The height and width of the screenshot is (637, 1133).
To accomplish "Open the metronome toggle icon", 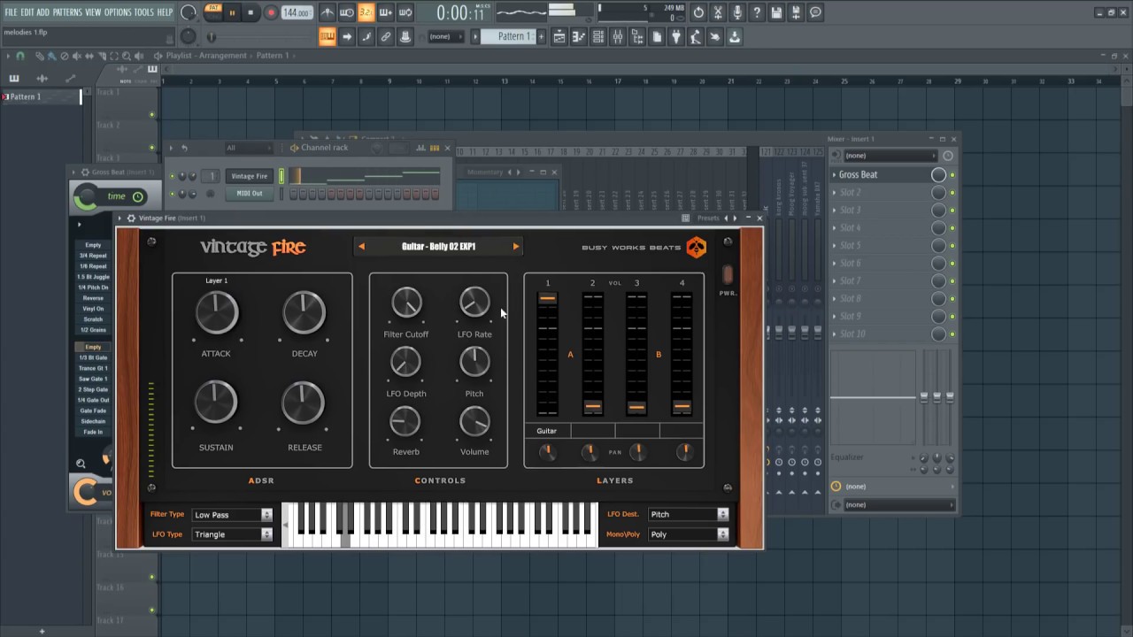I will [328, 12].
